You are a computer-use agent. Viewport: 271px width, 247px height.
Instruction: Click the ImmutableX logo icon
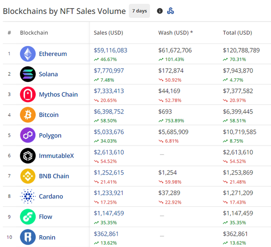tap(28, 156)
